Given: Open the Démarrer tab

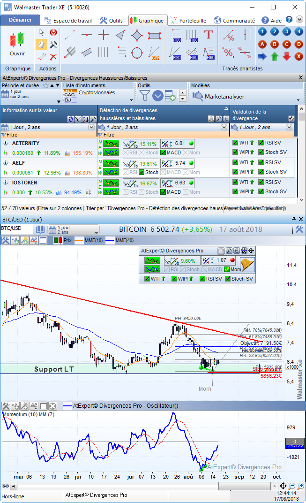Looking at the screenshot, I should coord(20,20).
